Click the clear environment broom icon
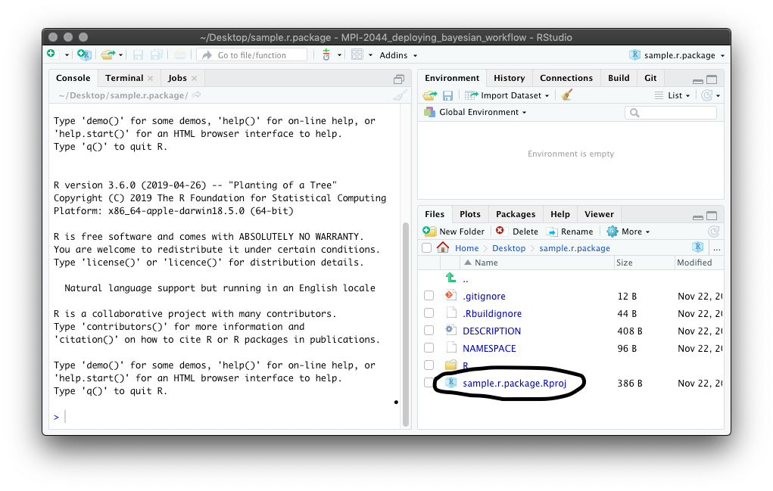The image size is (773, 491). [x=567, y=95]
